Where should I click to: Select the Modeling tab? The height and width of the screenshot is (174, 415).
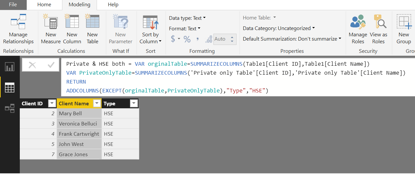(x=80, y=5)
